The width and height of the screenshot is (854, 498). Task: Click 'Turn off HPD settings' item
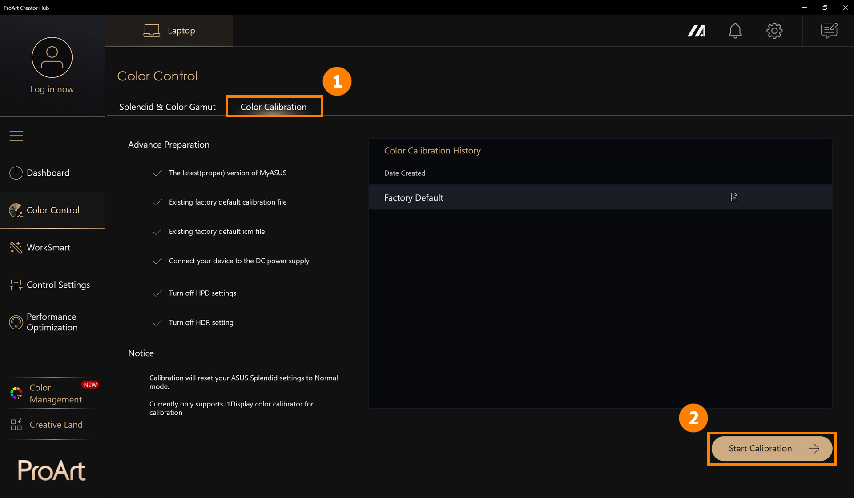[202, 293]
